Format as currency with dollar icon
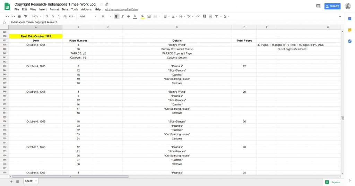The width and height of the screenshot is (355, 186). click(47, 16)
